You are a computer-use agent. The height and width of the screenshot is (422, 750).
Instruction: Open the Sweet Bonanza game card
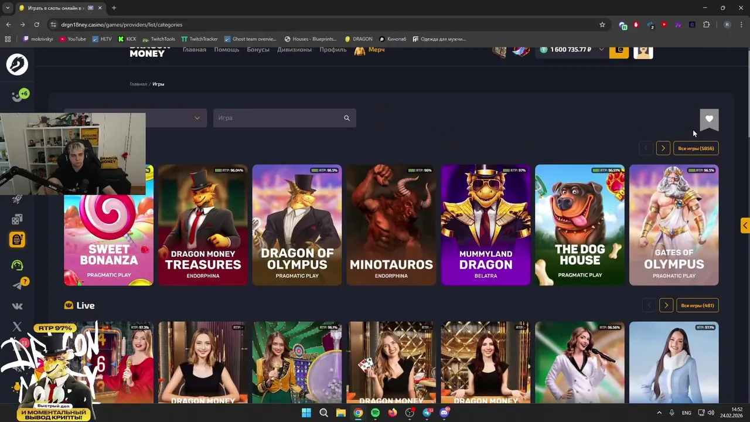coord(108,225)
